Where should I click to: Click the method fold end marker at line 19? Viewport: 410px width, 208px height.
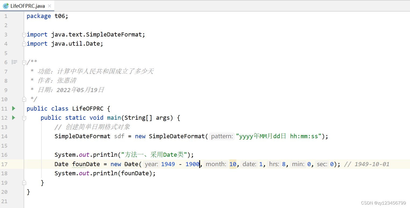click(x=24, y=183)
